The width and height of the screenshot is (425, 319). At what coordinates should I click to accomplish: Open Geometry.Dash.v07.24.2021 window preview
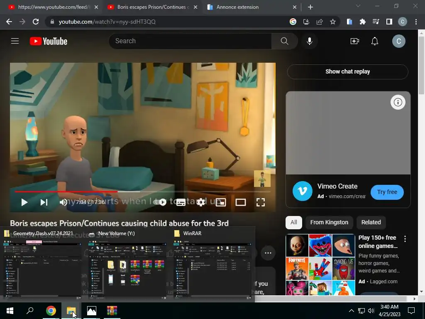pos(43,264)
